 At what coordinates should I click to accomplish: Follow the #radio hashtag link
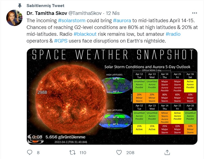173,34
